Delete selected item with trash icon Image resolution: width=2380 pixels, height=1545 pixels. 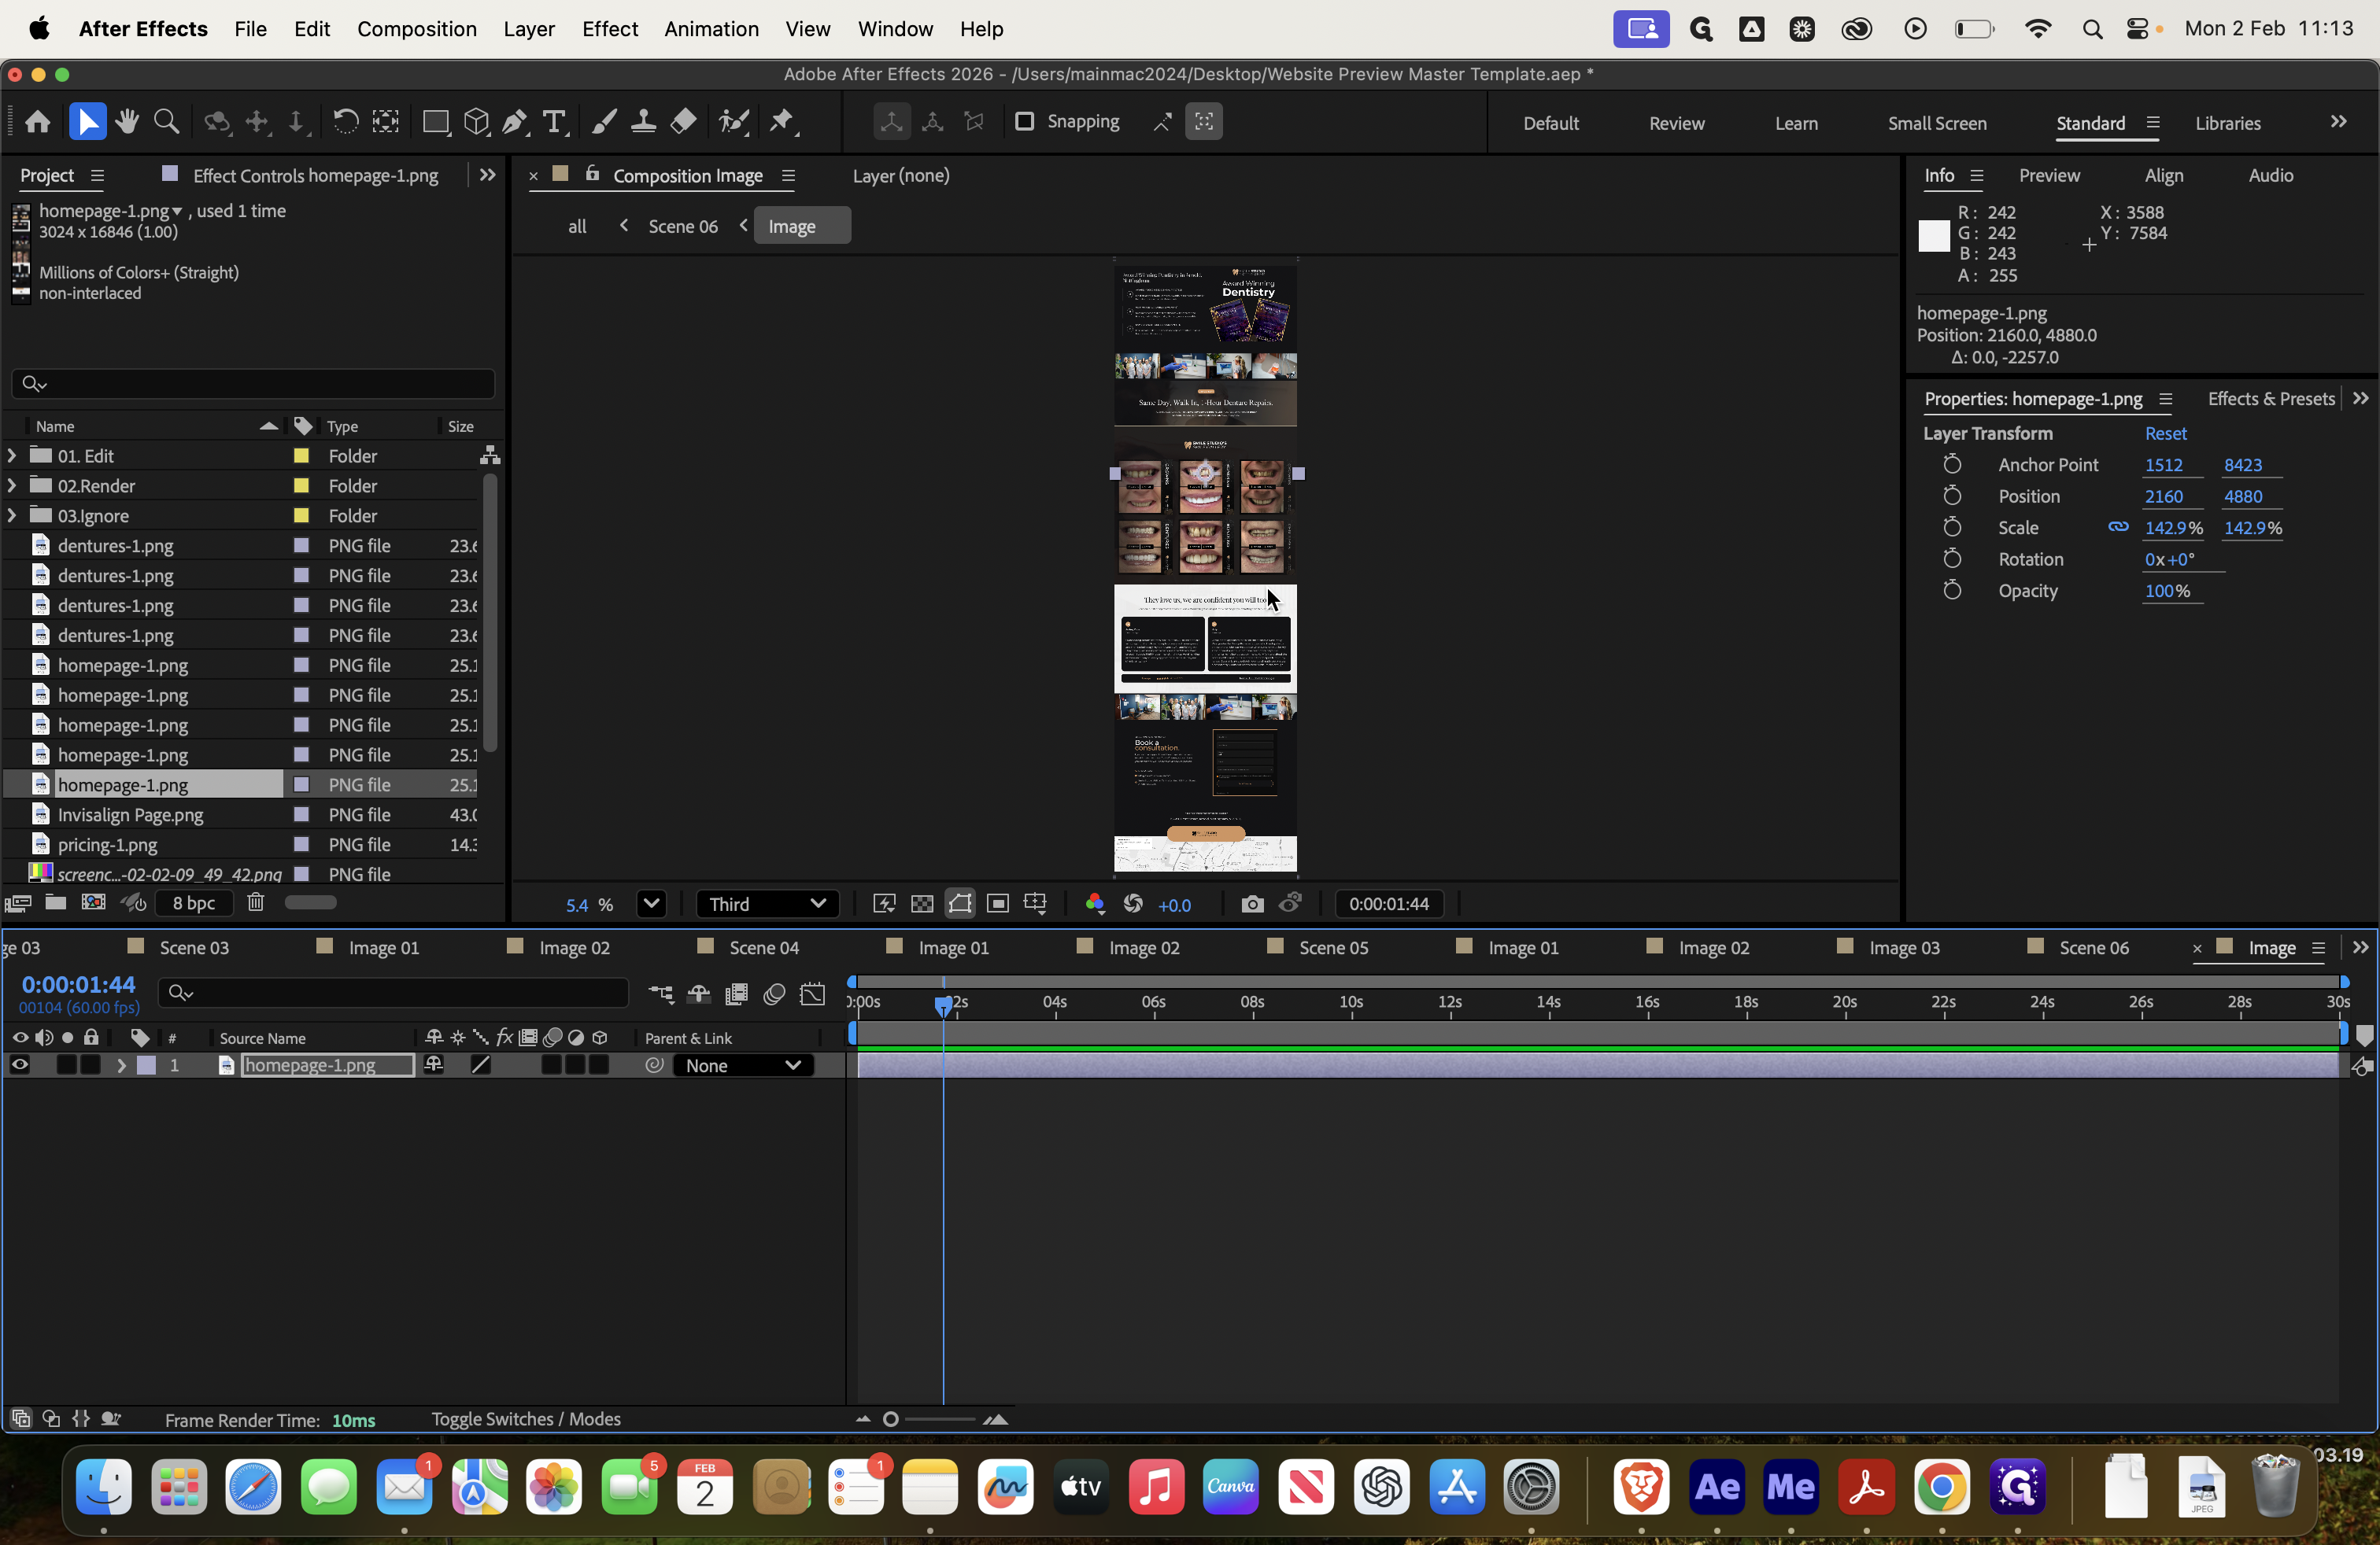coord(256,902)
